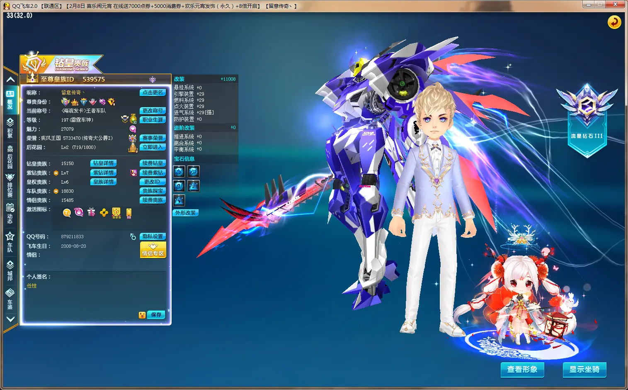Open the 积累 sidebar tab
The height and width of the screenshot is (390, 628).
(x=10, y=127)
